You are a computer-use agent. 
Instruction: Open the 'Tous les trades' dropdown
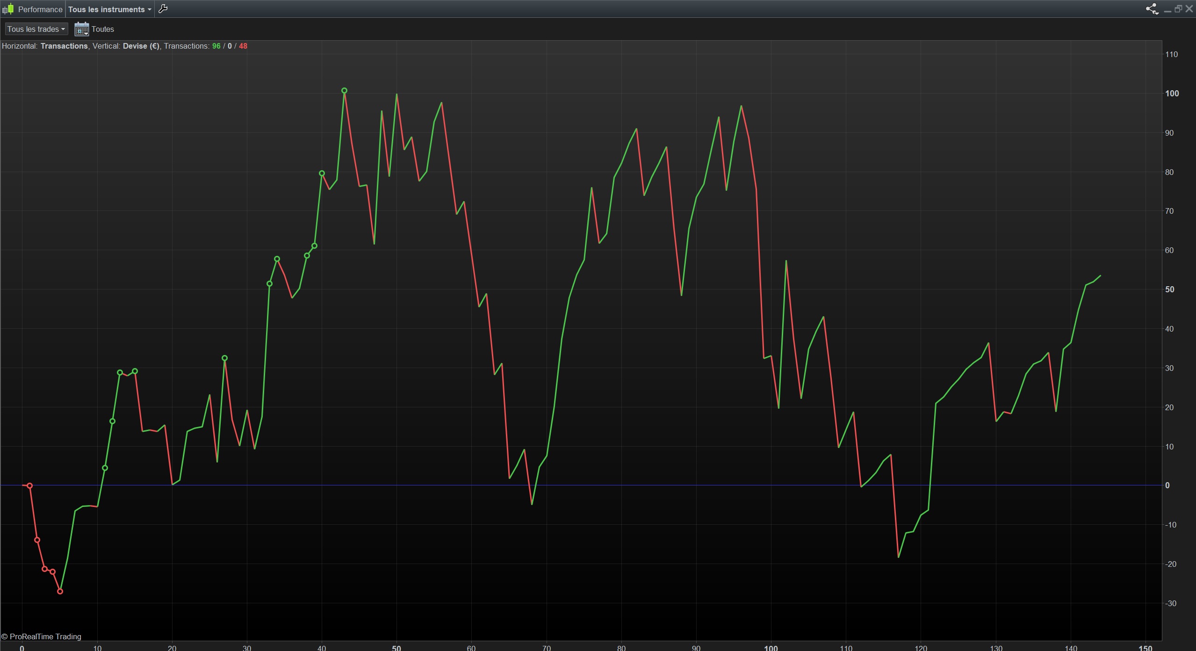point(36,29)
